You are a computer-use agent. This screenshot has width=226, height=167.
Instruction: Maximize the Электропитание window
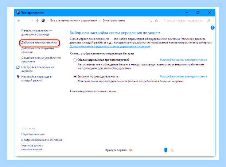click(198, 12)
